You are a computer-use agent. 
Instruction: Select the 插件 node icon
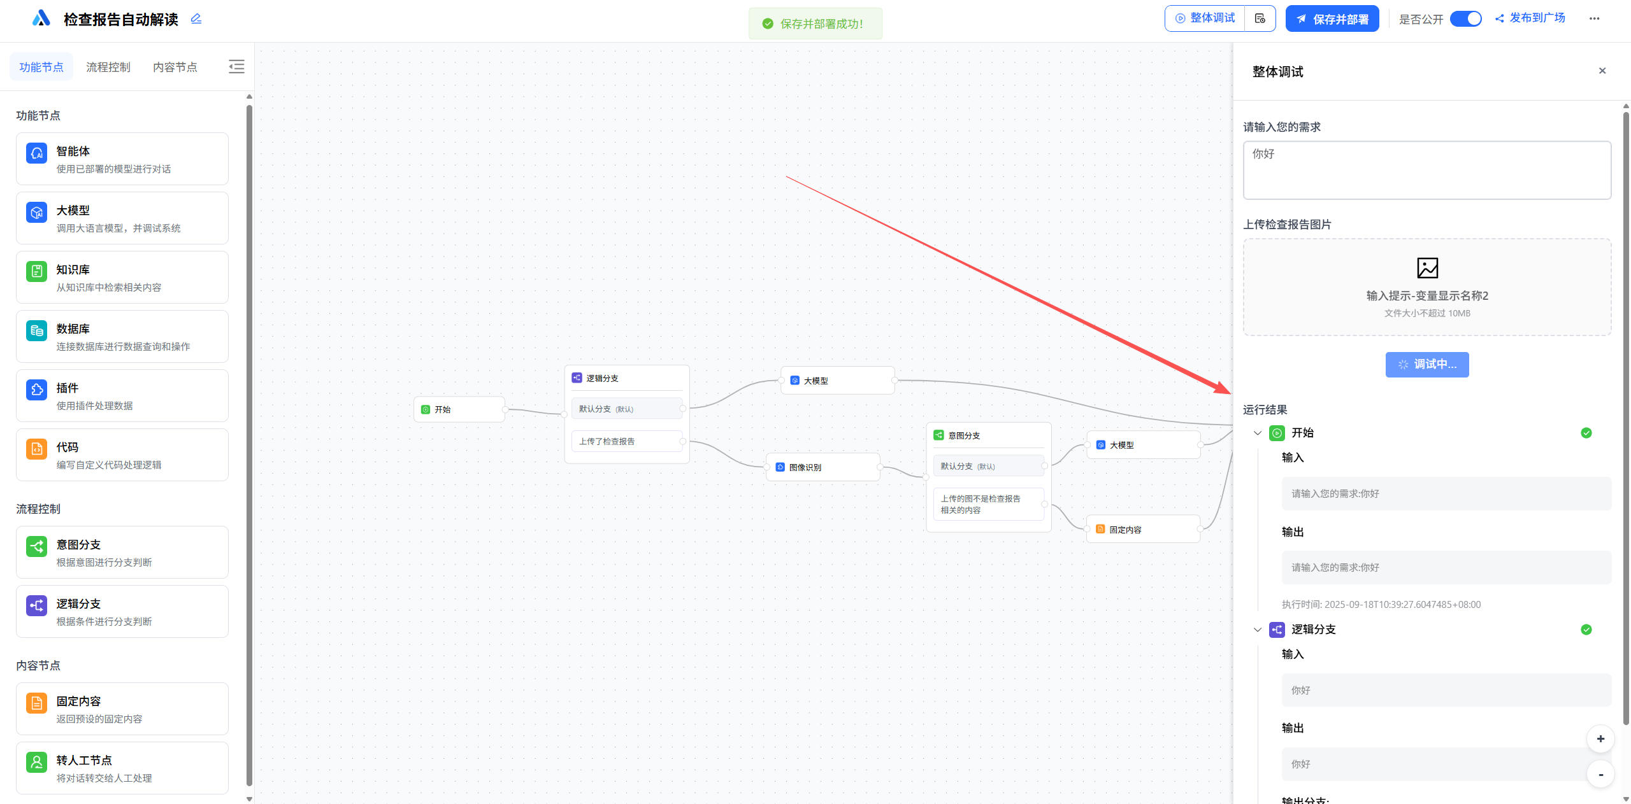37,390
